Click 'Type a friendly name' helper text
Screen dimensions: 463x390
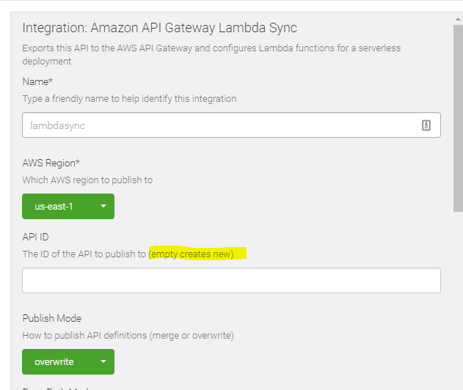click(x=129, y=98)
